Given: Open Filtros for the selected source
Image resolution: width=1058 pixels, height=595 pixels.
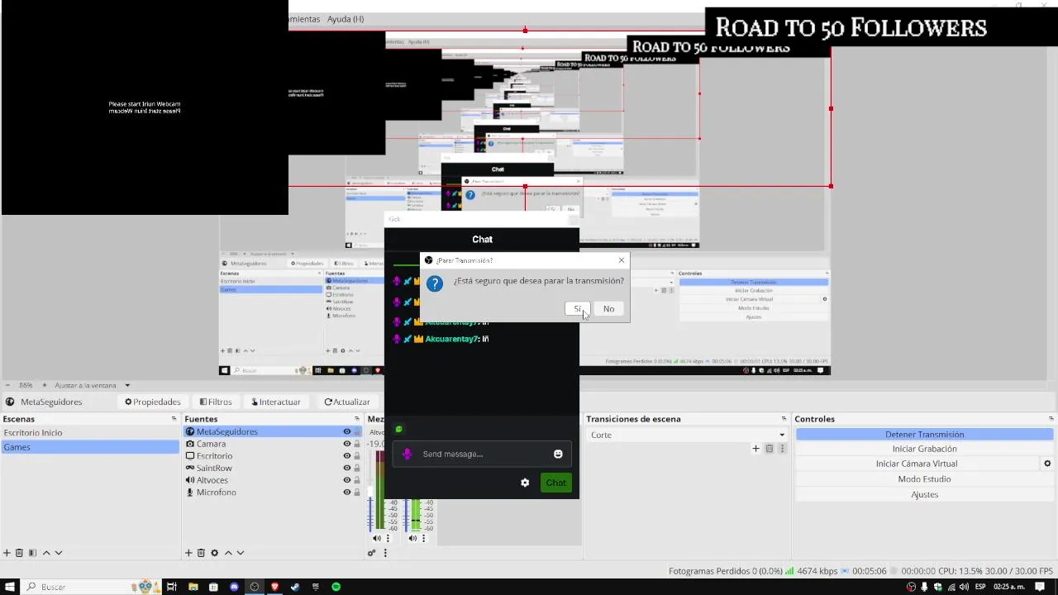Looking at the screenshot, I should [x=216, y=402].
